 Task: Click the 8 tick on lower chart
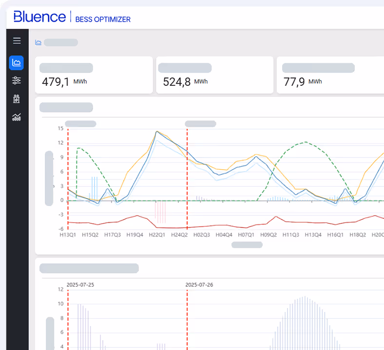[x=62, y=318]
